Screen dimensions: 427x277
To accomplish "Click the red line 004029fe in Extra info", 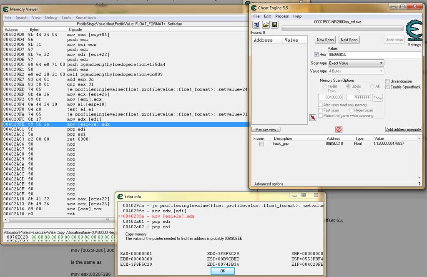I will coord(158,216).
